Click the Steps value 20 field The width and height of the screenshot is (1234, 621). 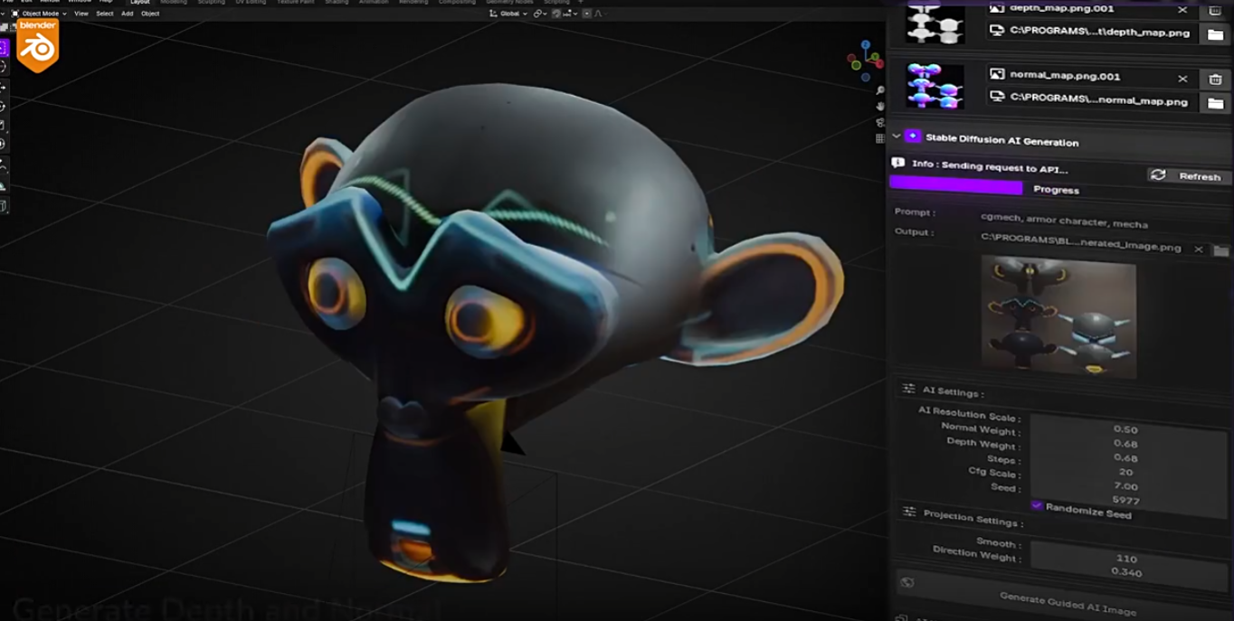click(1125, 471)
